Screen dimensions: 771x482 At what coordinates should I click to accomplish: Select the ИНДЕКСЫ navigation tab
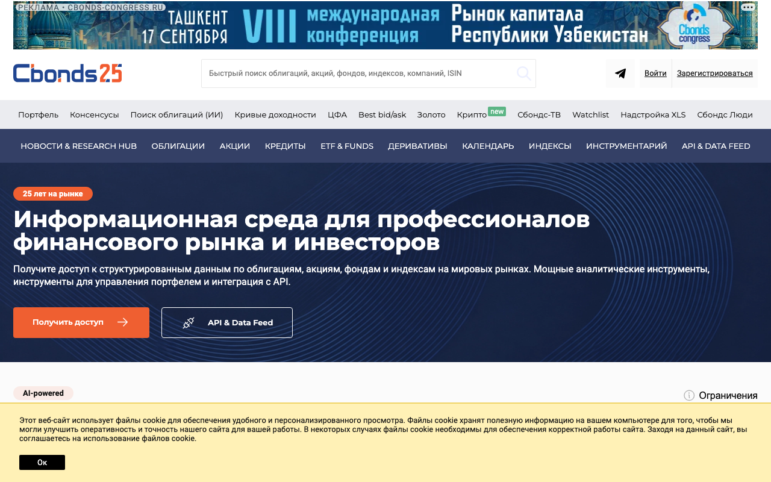point(550,146)
